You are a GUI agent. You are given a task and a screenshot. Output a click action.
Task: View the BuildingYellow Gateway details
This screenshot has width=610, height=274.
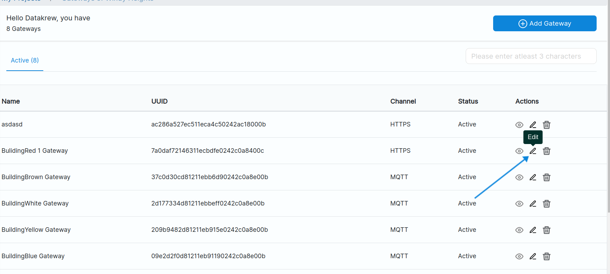(519, 230)
